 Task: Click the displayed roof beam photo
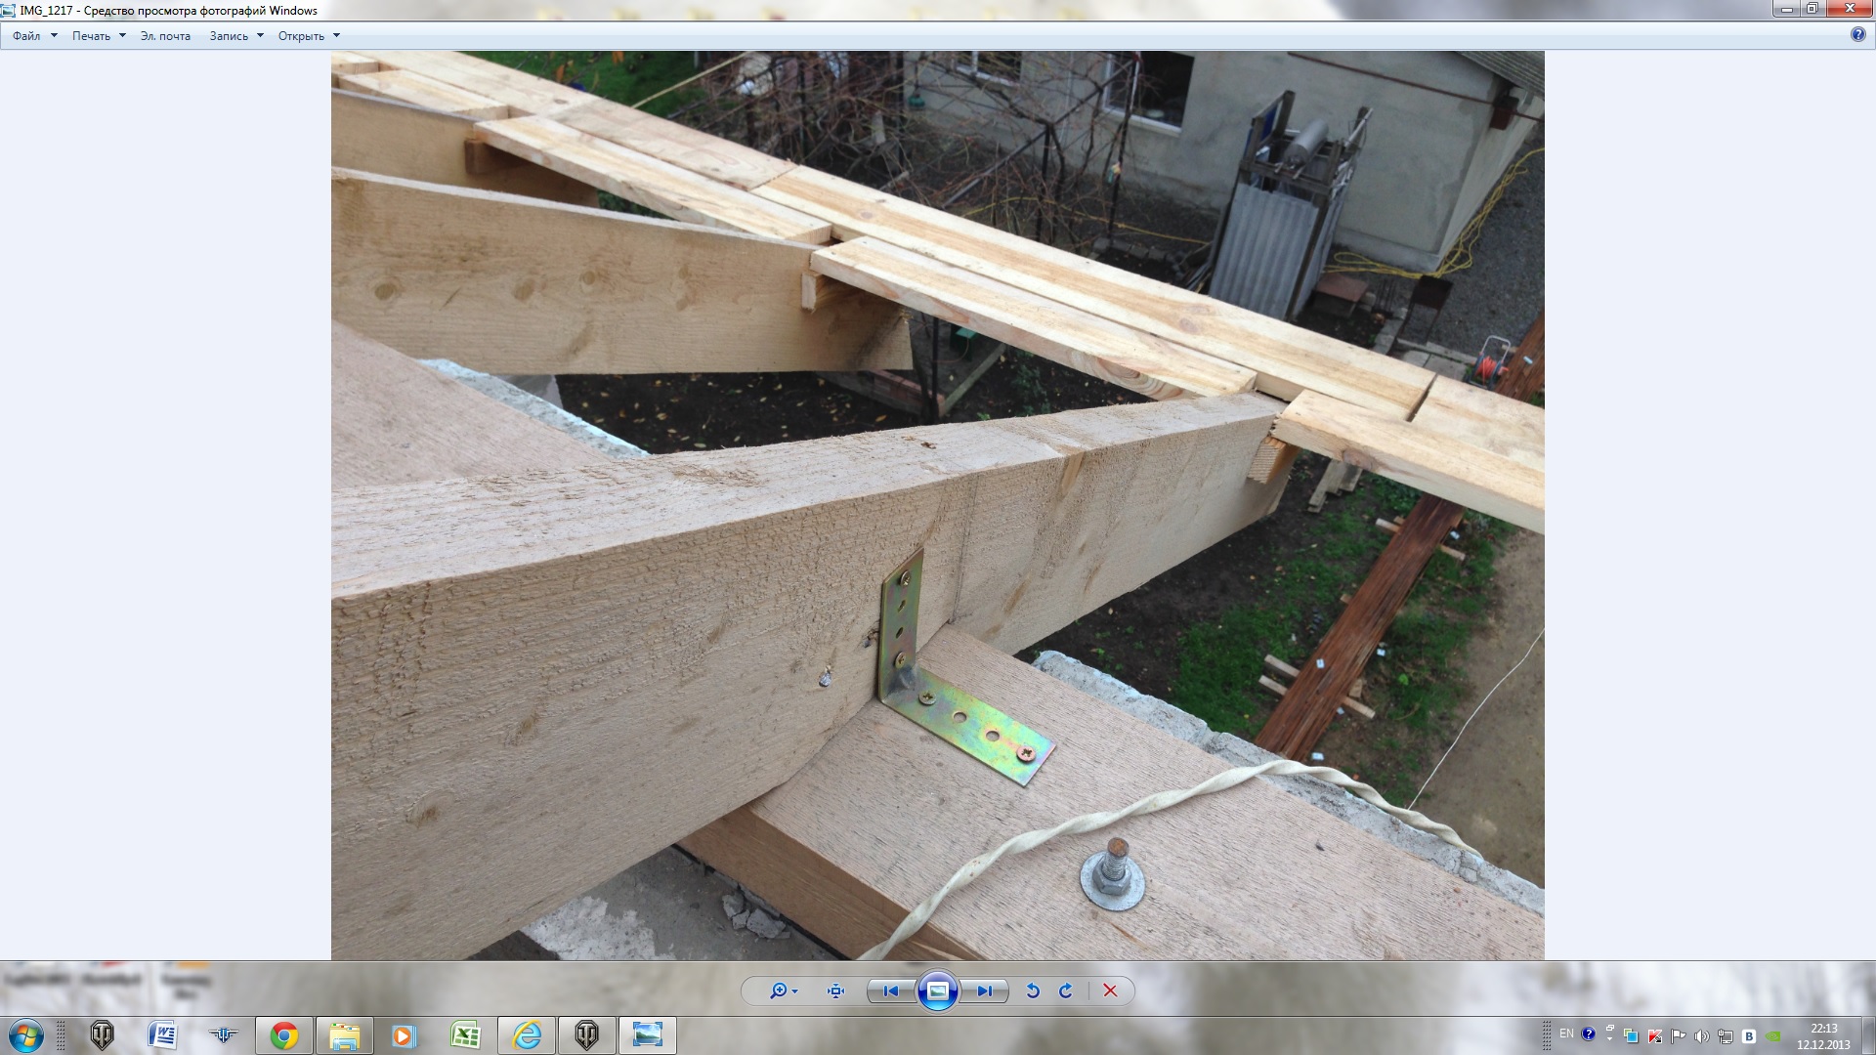click(937, 505)
